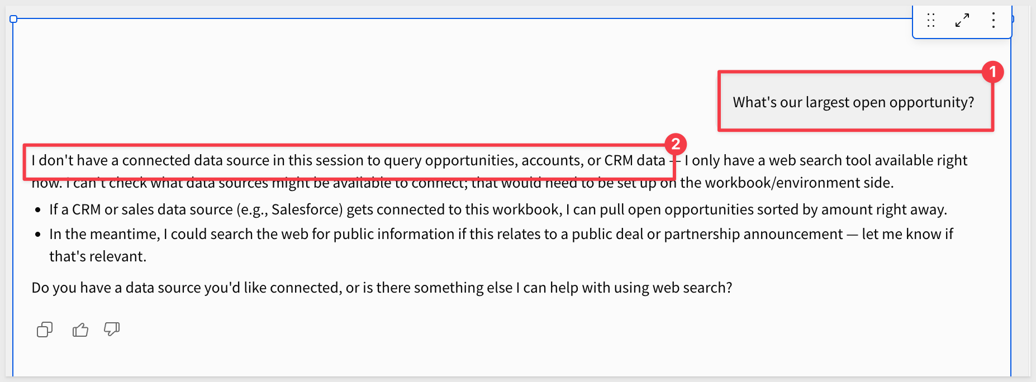Screen dimensions: 1036x382
Task: Select the "What's our largest open opportunity?" message
Action: click(853, 102)
